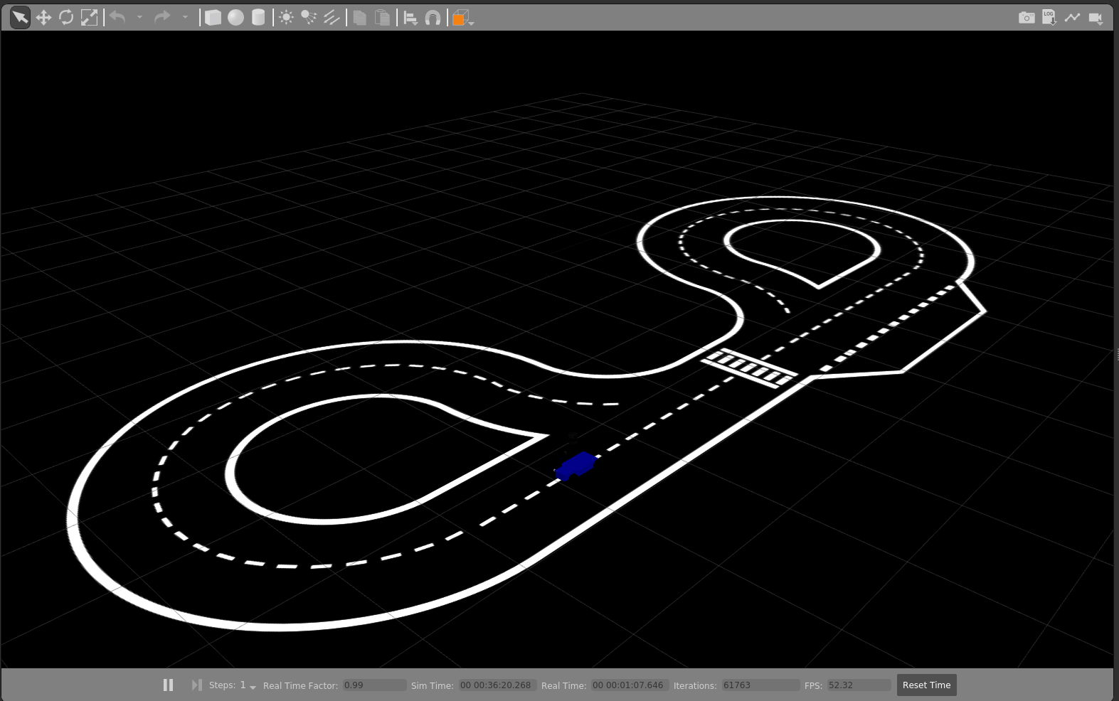
Task: Open the align tool
Action: tap(410, 18)
